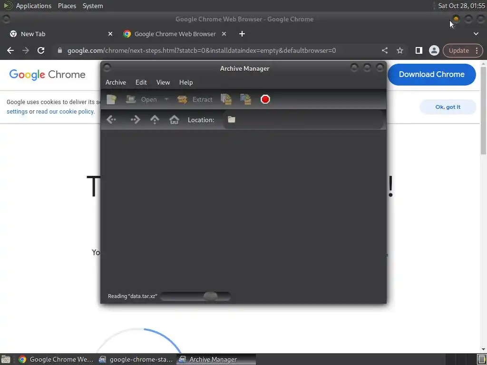487x365 pixels.
Task: Open the Places menu in top panel
Action: pyautogui.click(x=67, y=6)
